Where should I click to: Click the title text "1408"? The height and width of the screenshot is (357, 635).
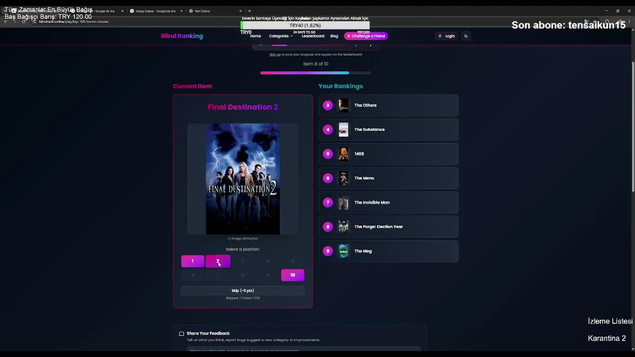click(359, 154)
